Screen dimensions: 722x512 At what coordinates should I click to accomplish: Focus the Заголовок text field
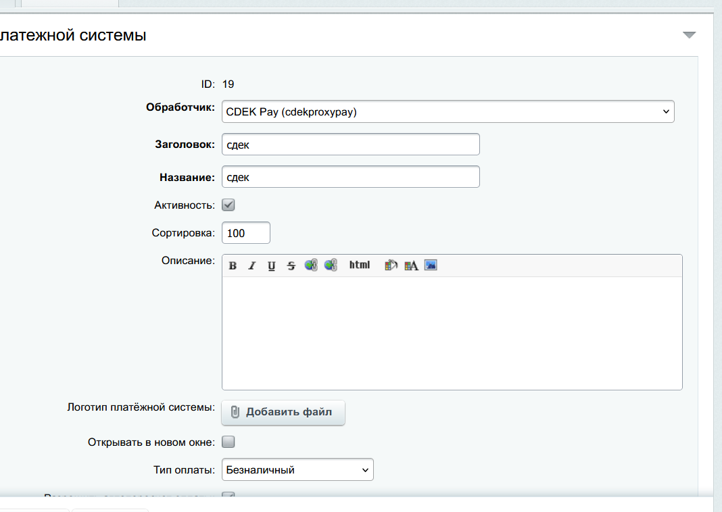click(x=350, y=145)
